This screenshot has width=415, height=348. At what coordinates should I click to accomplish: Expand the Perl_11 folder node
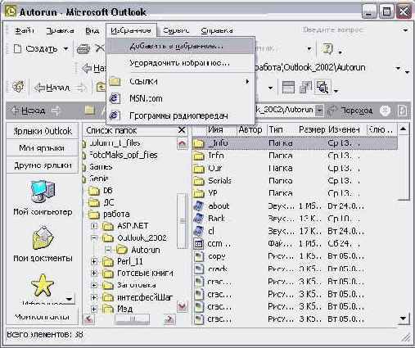pyautogui.click(x=94, y=261)
